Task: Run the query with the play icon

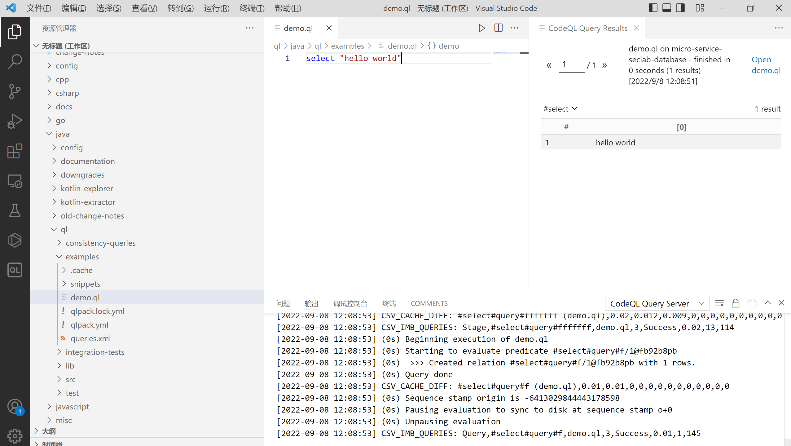Action: [x=481, y=28]
